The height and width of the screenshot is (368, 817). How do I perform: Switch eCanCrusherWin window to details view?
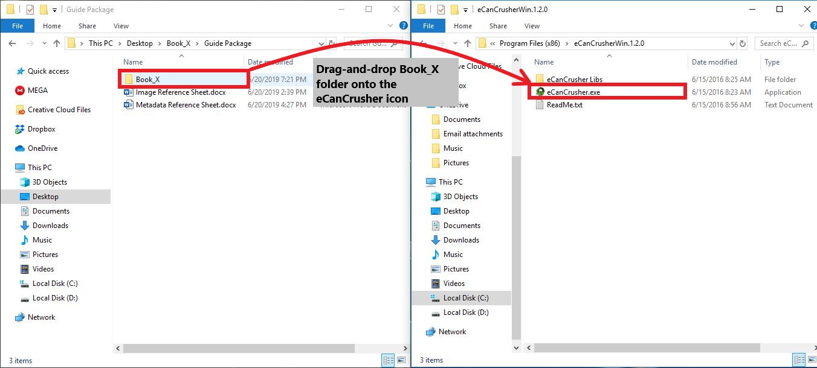tap(799, 360)
